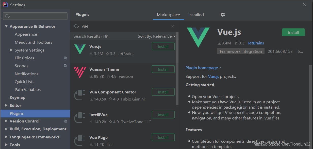This screenshot has height=149, width=313.
Task: Click the IntelliJ IDEA logo in title bar
Action: click(x=5, y=5)
